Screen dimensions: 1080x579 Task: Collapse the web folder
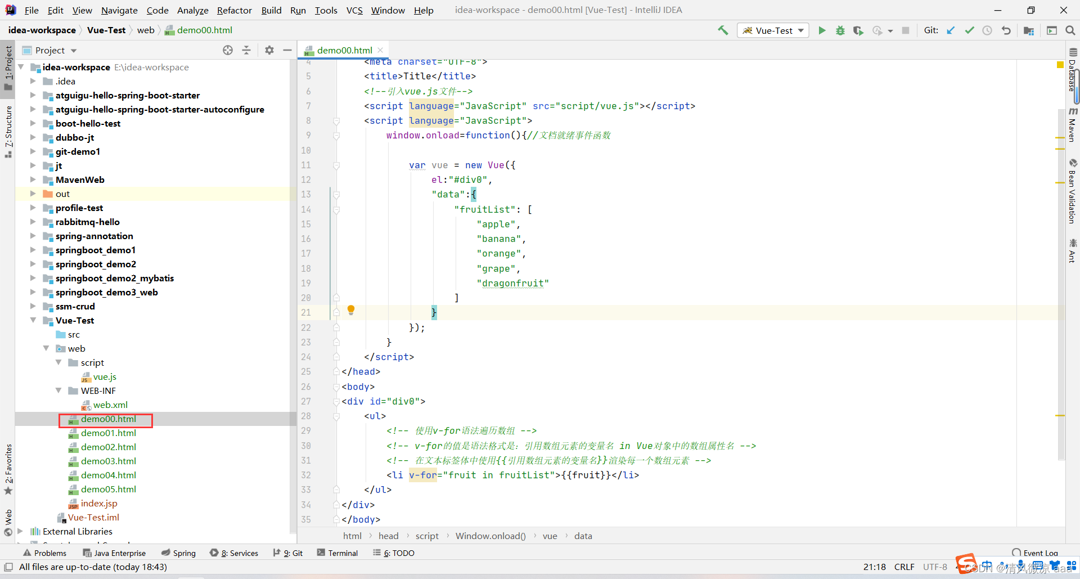click(x=46, y=348)
